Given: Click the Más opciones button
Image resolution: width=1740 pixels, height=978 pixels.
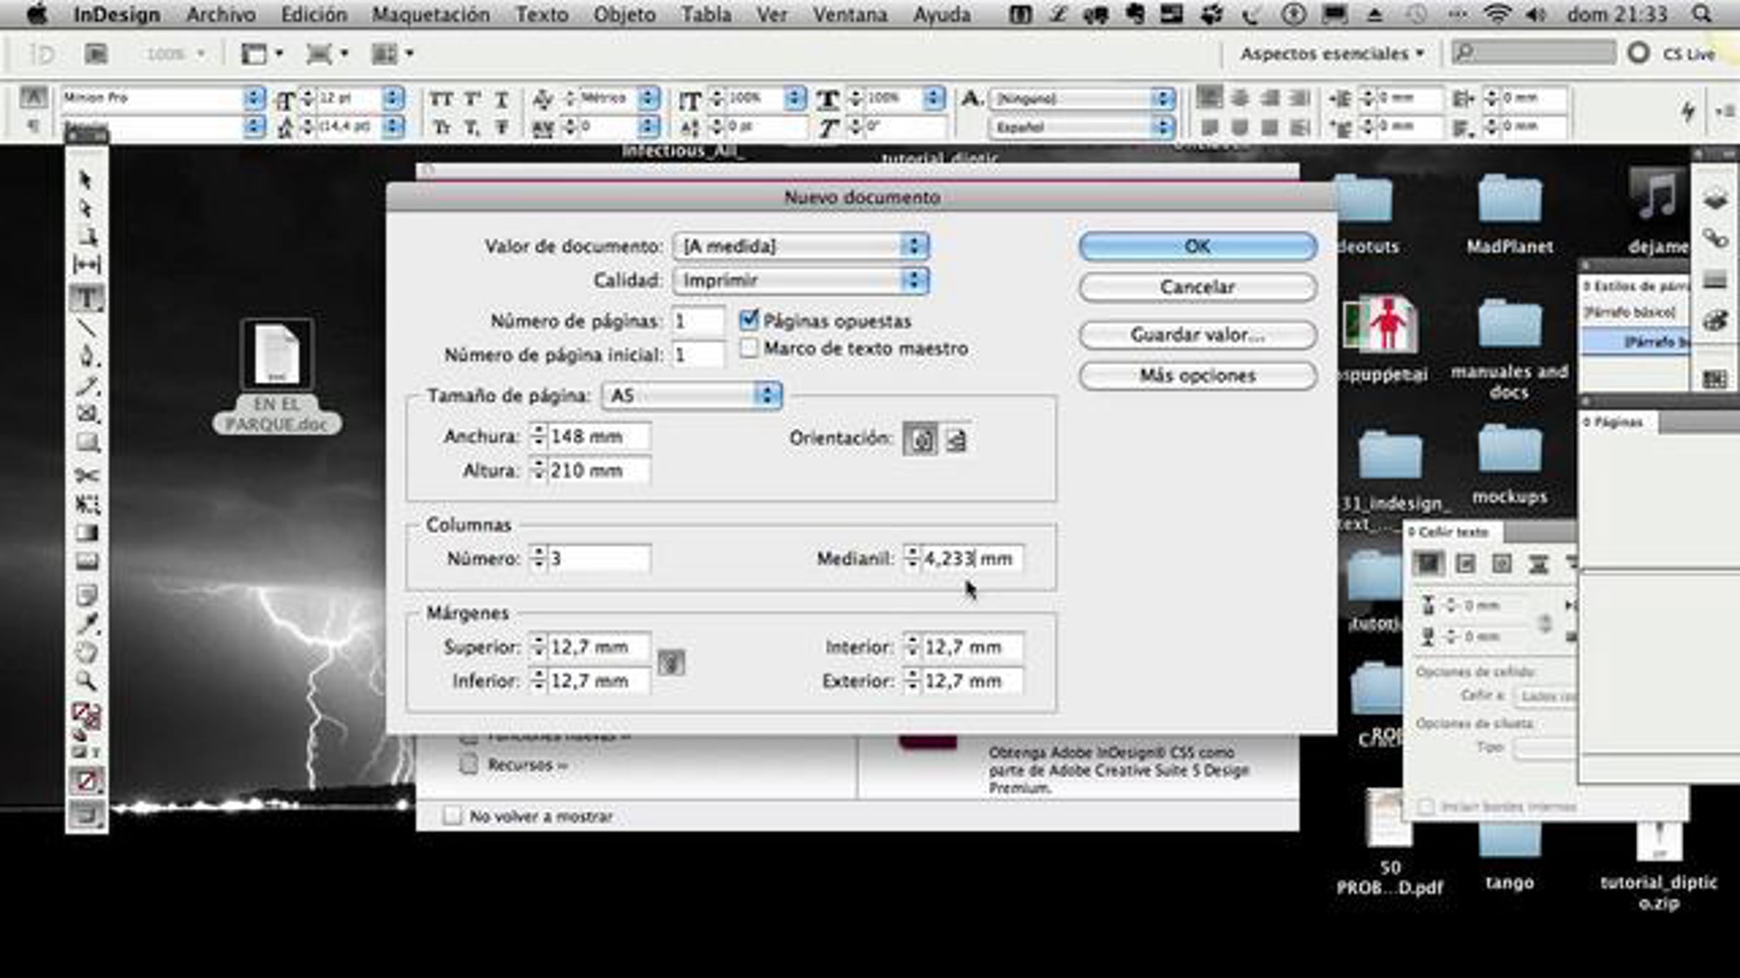Looking at the screenshot, I should pyautogui.click(x=1197, y=375).
